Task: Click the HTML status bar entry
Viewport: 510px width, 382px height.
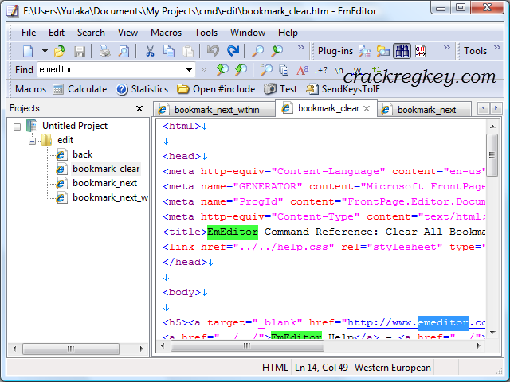Action: coord(275,368)
